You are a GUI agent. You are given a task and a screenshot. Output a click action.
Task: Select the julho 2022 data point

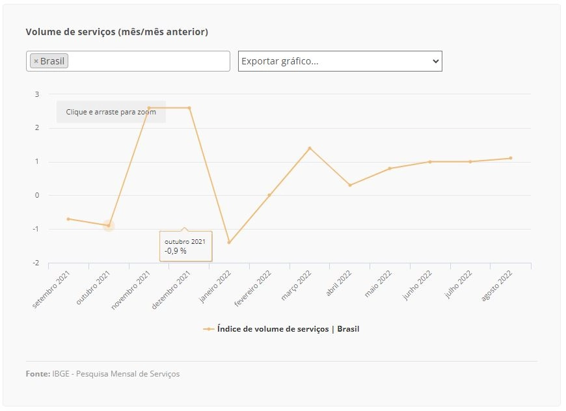pyautogui.click(x=470, y=162)
